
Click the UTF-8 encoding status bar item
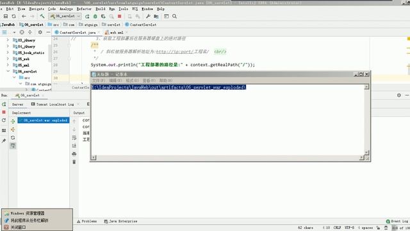[349, 228]
